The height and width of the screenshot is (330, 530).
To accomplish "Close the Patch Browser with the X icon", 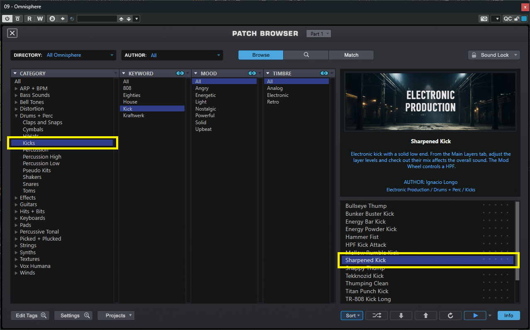I will pos(12,34).
